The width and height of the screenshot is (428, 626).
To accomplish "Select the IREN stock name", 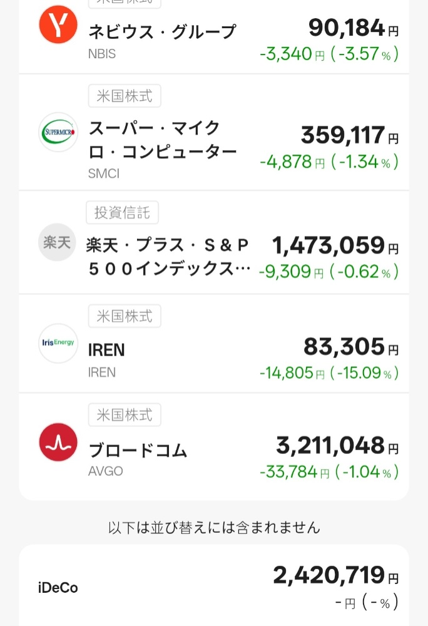I will [x=106, y=351].
